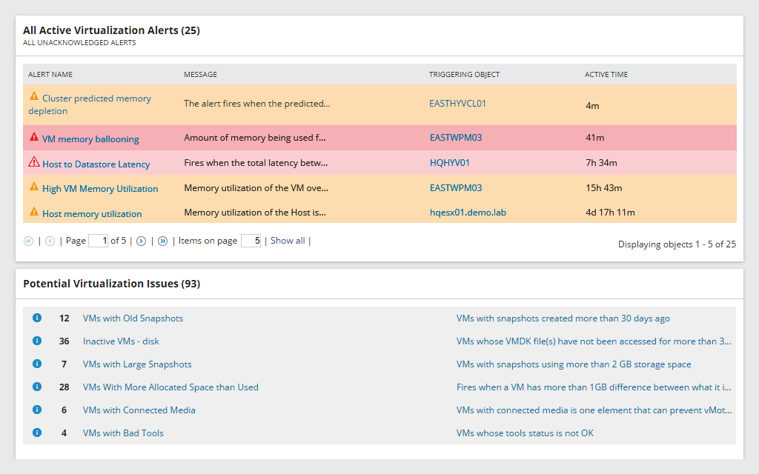Jump to last page with double-arrow icon
The width and height of the screenshot is (759, 474).
coord(162,240)
